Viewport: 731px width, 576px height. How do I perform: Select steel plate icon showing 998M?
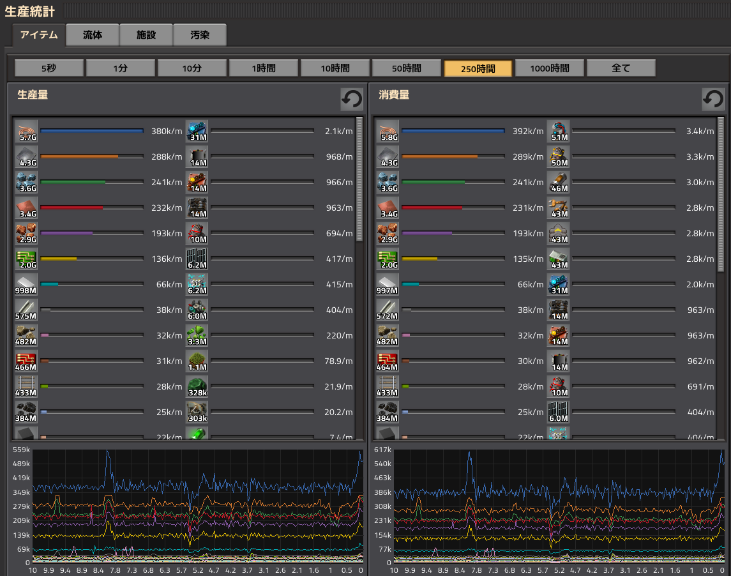tap(27, 285)
